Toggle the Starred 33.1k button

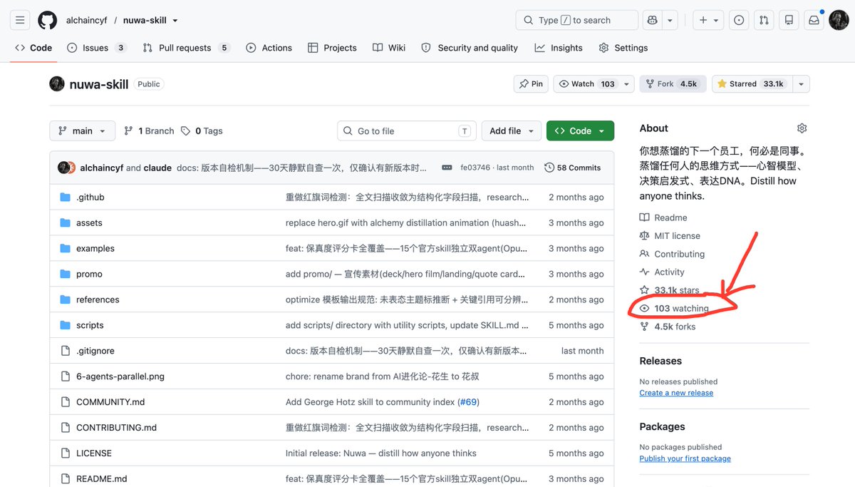752,84
